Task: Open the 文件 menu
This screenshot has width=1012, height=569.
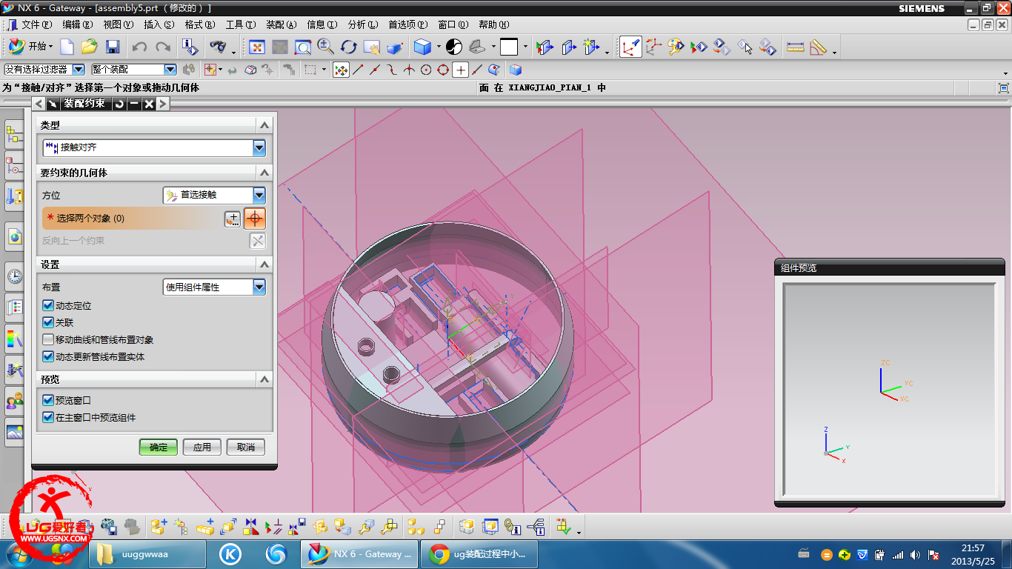Action: [36, 24]
